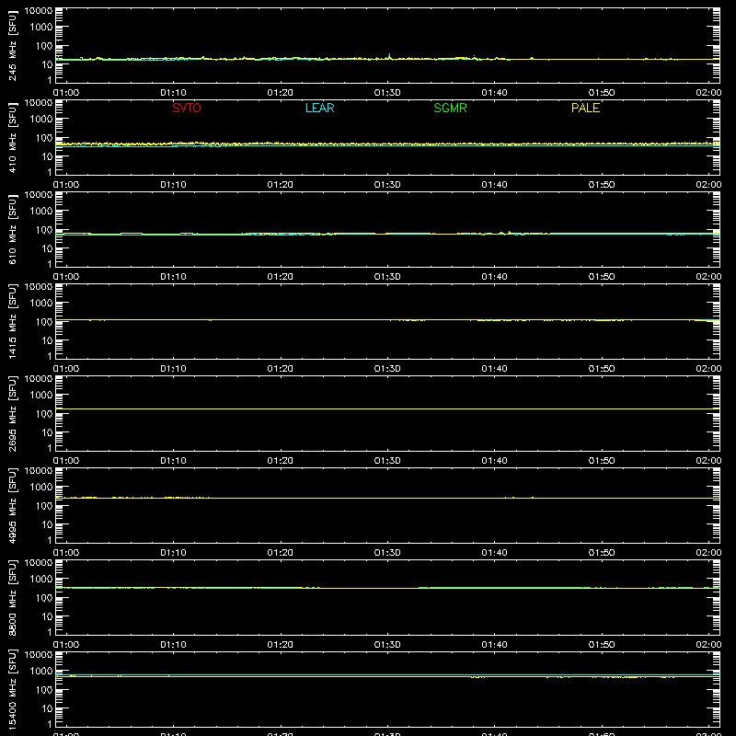Click 01:40 time label below 610 MHz plot

pyautogui.click(x=494, y=277)
